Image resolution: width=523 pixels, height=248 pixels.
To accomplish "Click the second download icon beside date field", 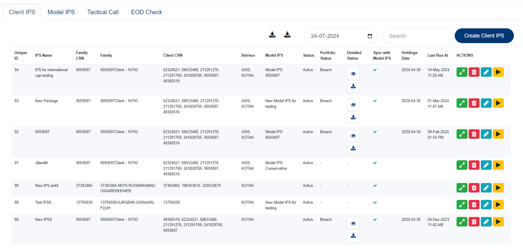I will 287,35.
